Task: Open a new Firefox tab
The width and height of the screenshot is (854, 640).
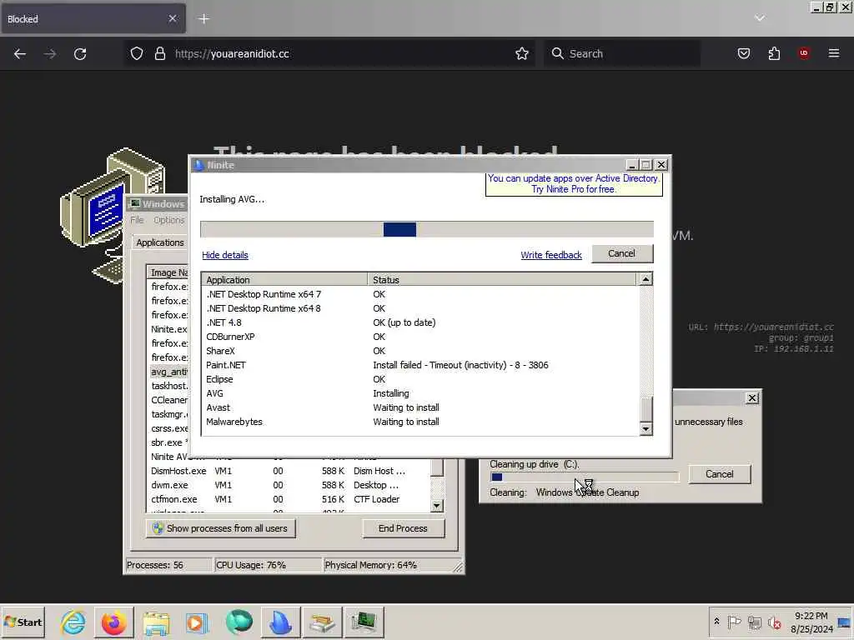Action: pyautogui.click(x=203, y=19)
